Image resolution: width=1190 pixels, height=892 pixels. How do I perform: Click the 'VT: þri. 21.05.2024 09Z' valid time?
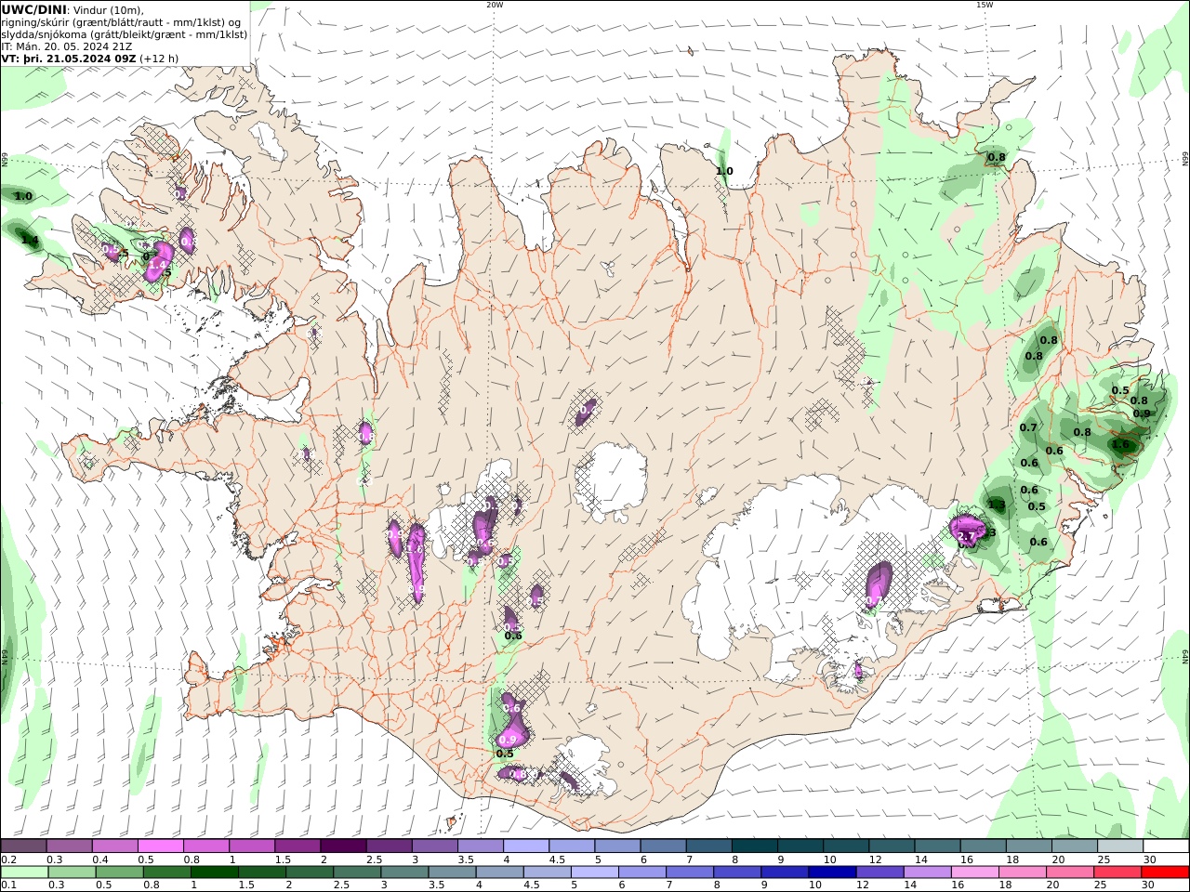[69, 59]
